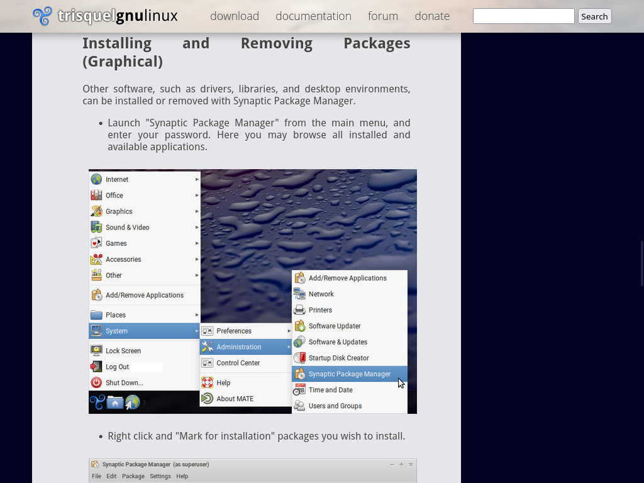Screen dimensions: 644x483
Task: Click the Lock Screen monitor icon
Action: click(x=96, y=351)
